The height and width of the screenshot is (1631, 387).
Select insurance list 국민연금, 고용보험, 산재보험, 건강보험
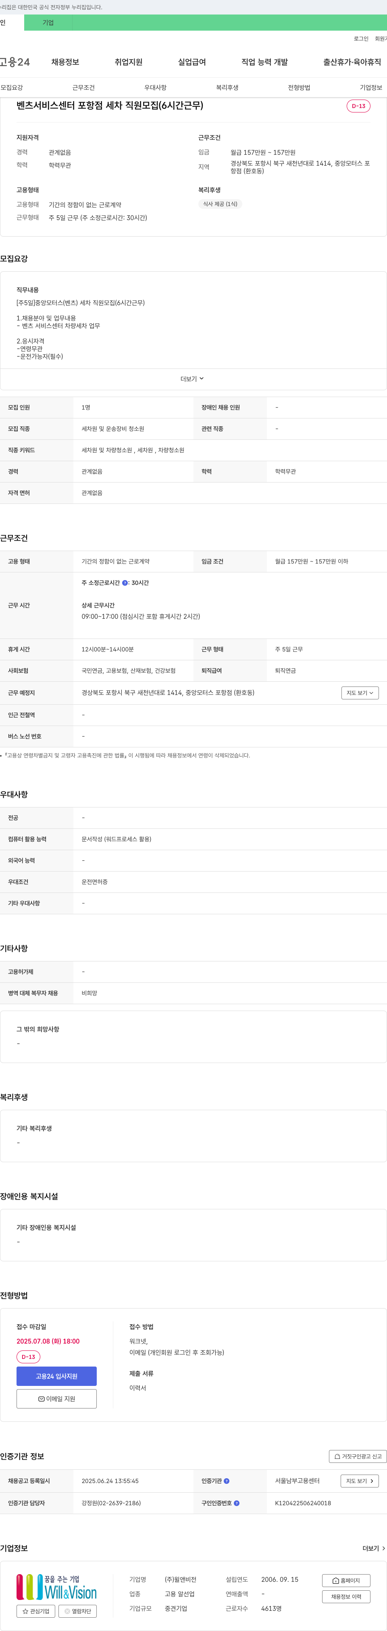pos(129,670)
